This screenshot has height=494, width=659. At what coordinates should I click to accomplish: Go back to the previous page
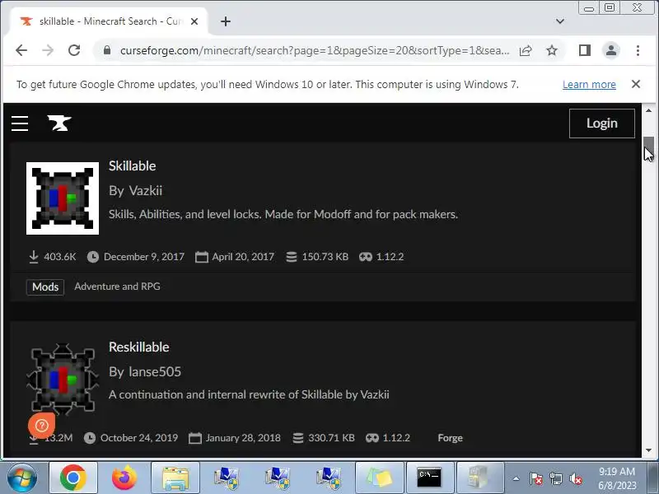[21, 50]
